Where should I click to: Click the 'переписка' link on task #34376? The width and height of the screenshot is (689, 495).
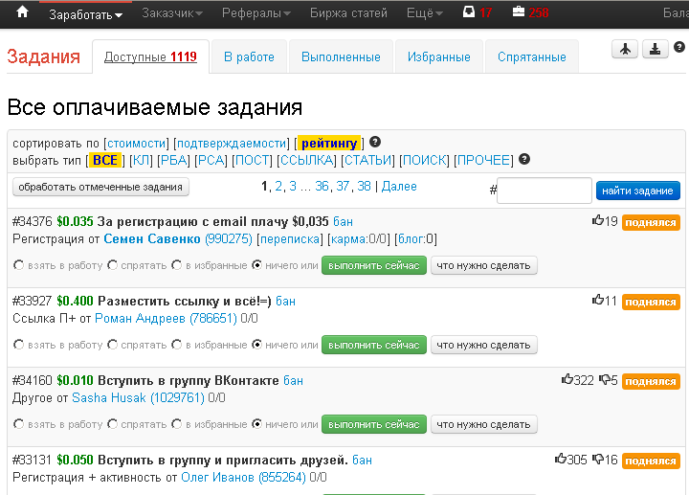290,239
